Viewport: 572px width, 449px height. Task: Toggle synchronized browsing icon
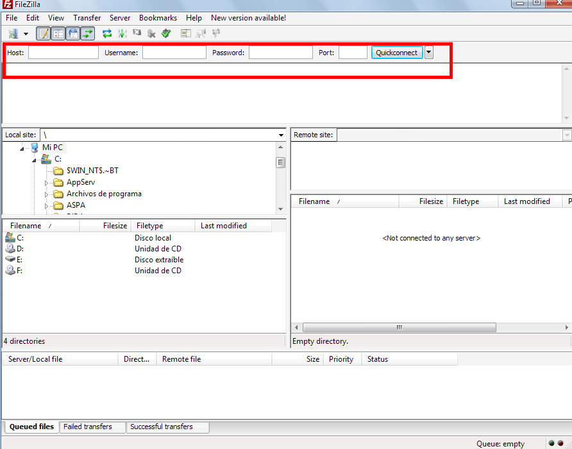tap(216, 33)
